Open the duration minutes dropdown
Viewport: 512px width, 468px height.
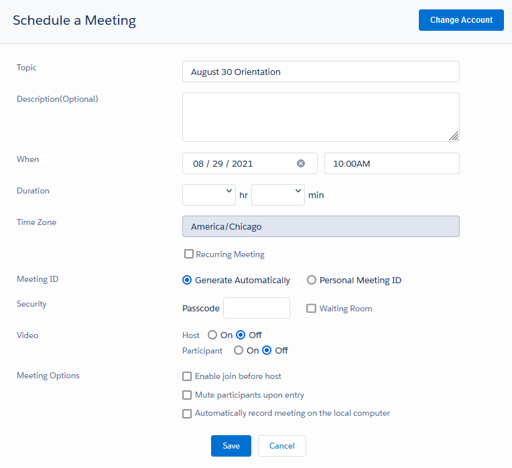(278, 195)
